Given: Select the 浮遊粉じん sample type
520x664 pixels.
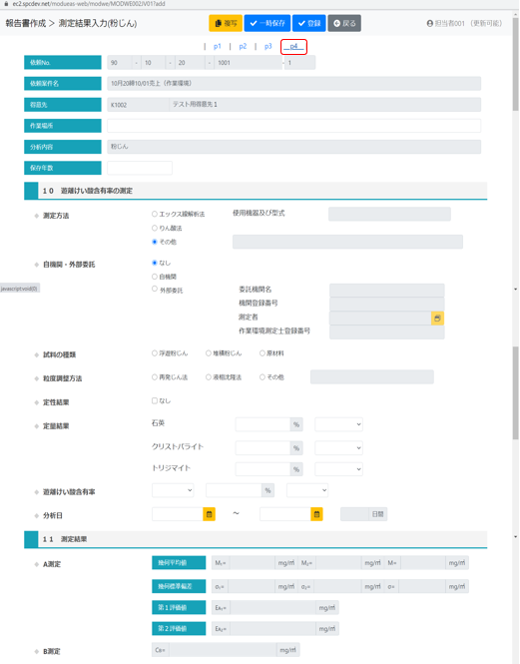Looking at the screenshot, I should [155, 353].
